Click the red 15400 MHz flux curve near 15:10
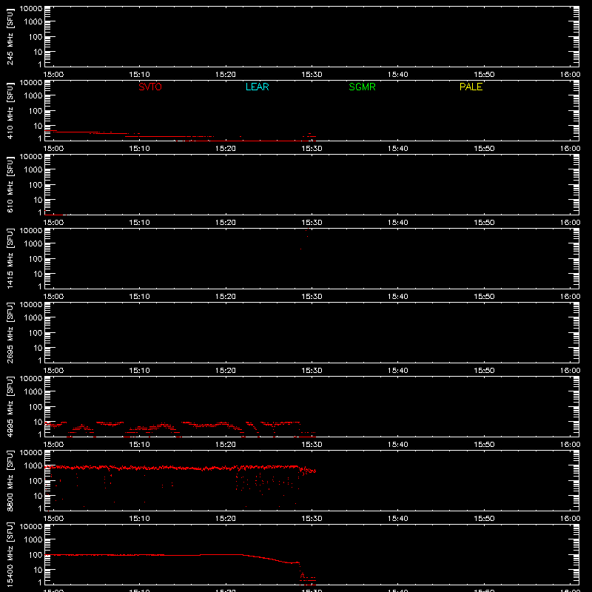 (x=139, y=554)
